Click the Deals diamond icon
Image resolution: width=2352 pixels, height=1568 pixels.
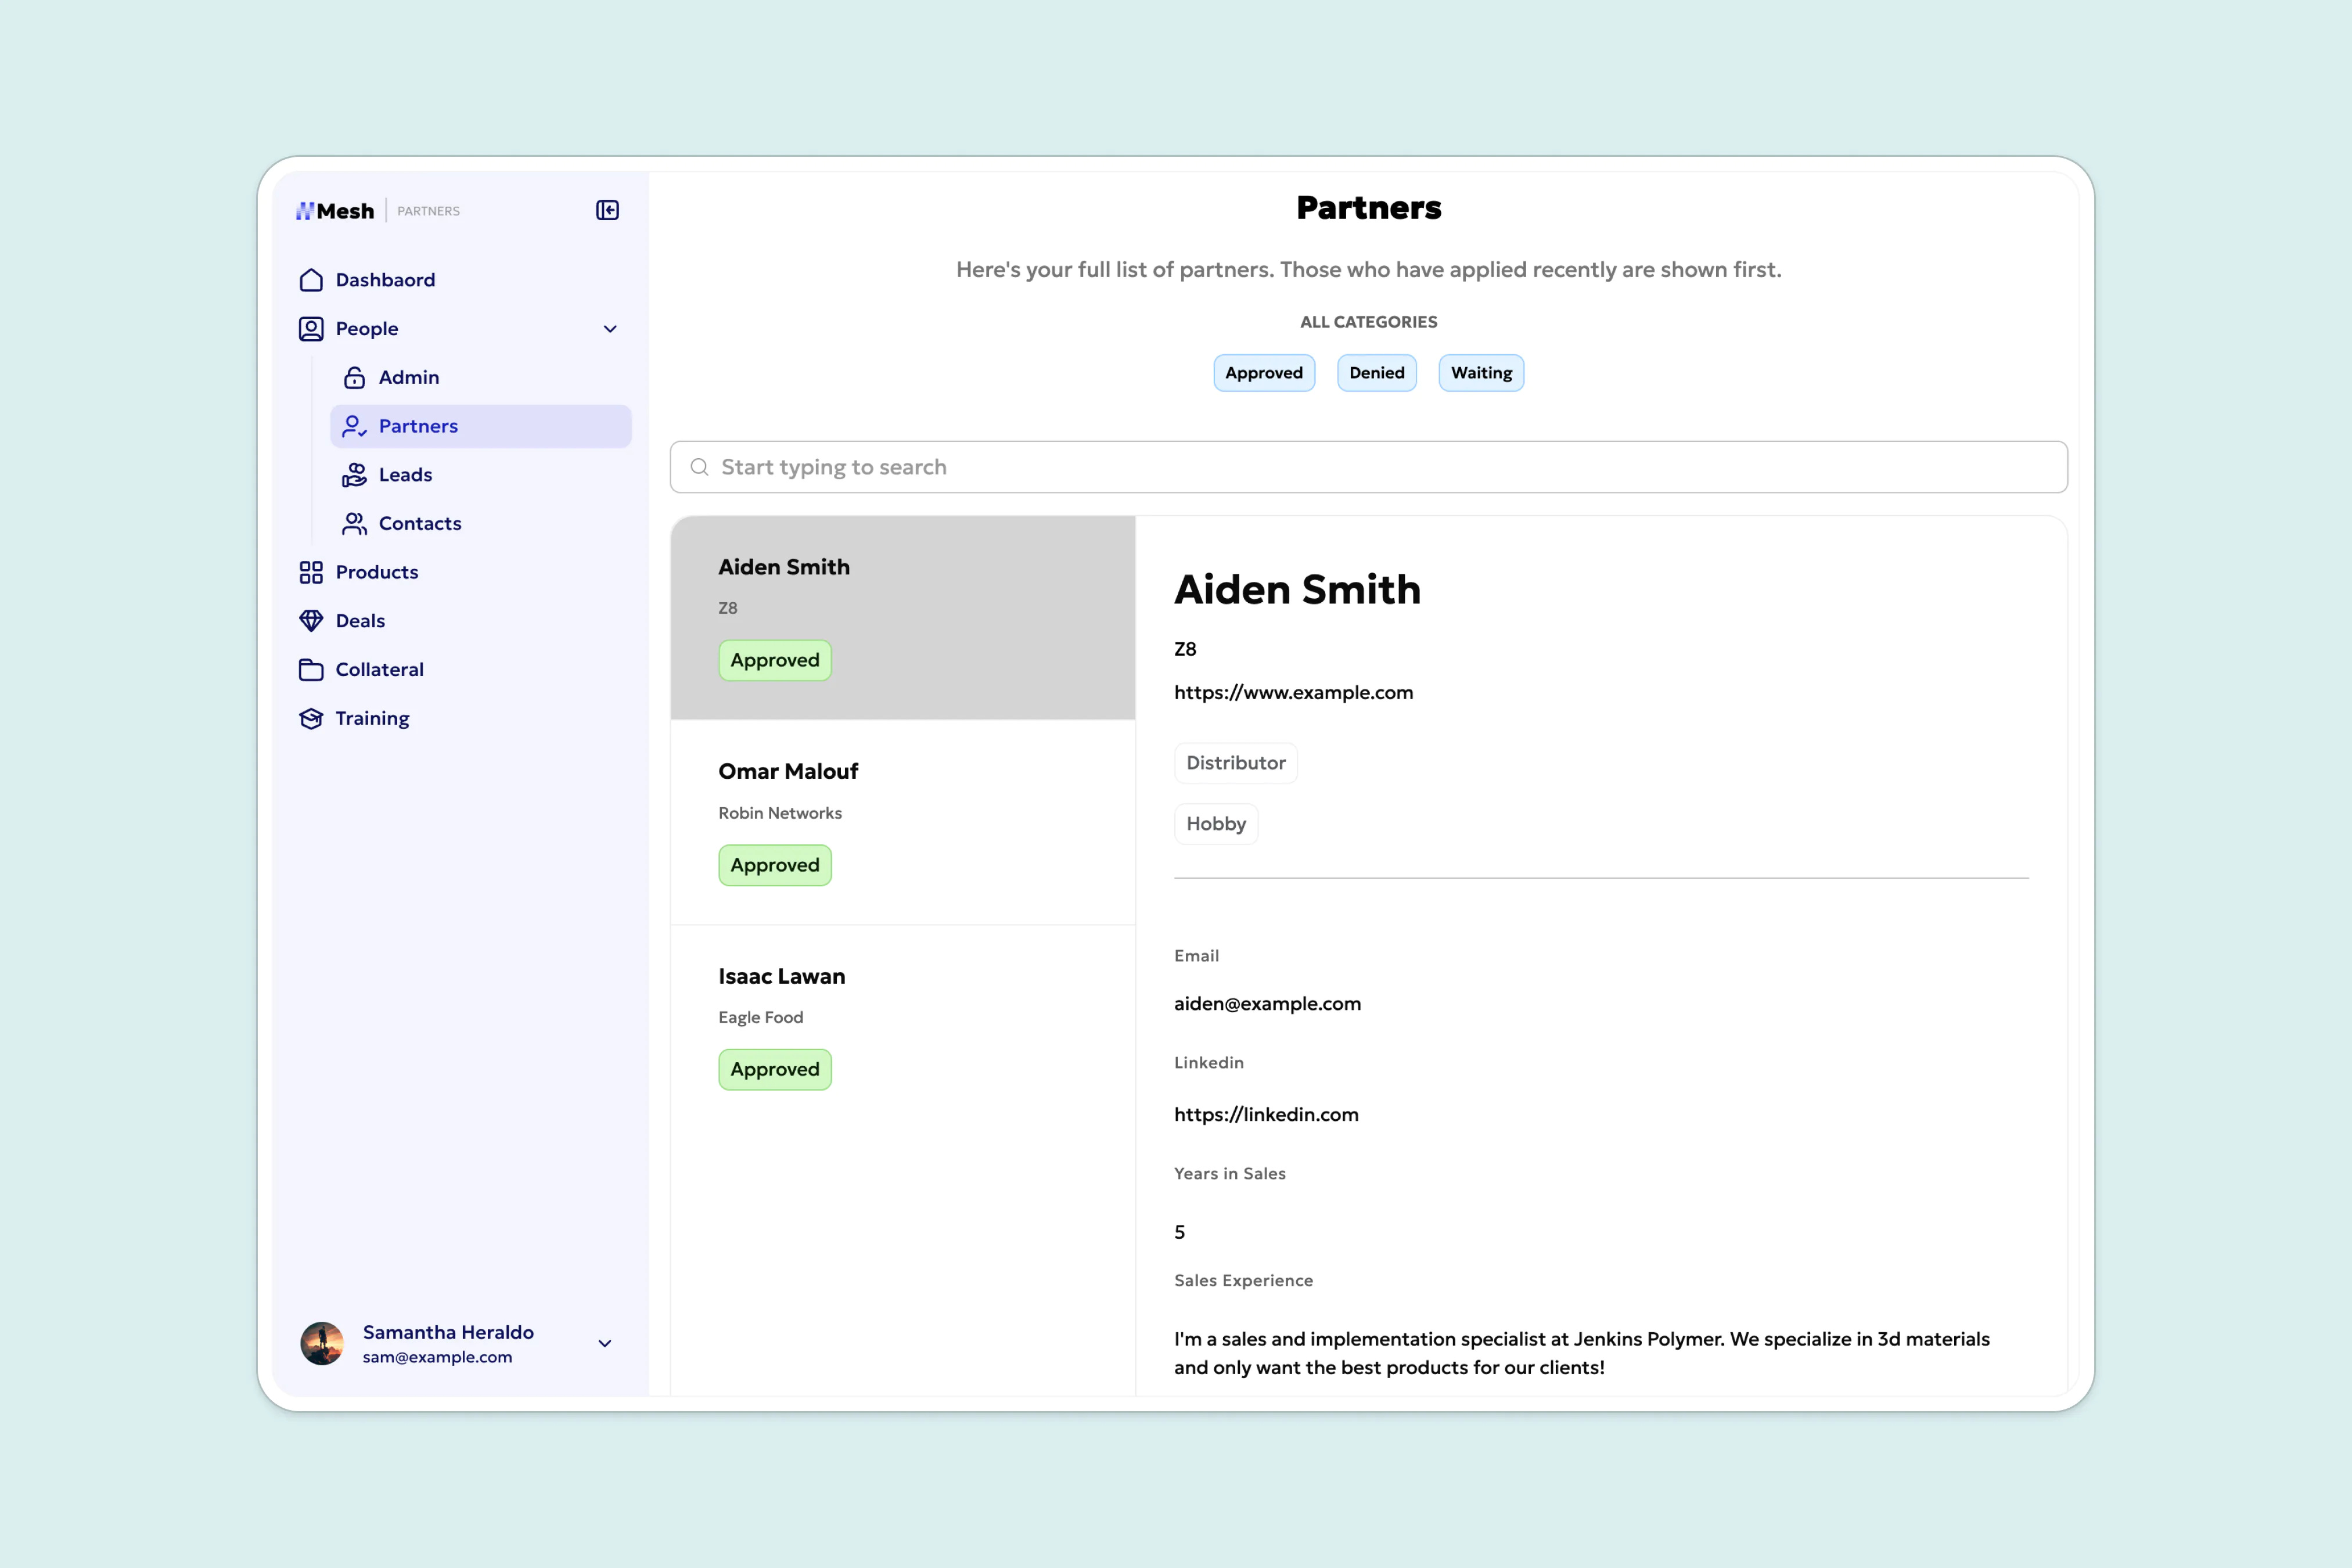pyautogui.click(x=311, y=621)
